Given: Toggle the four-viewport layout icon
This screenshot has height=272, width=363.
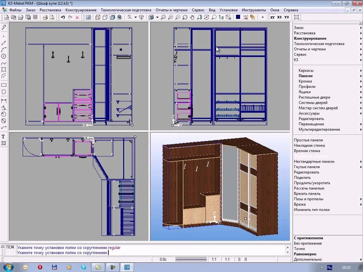Looking at the screenshot, I should 88,17.
